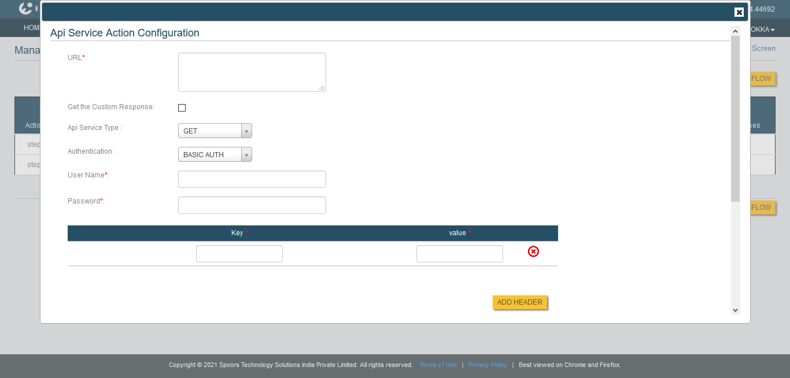Select the Password input field
Viewport: 790px width, 378px height.
252,205
